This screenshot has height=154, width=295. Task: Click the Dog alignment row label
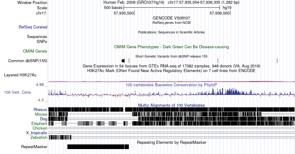click(43, 119)
